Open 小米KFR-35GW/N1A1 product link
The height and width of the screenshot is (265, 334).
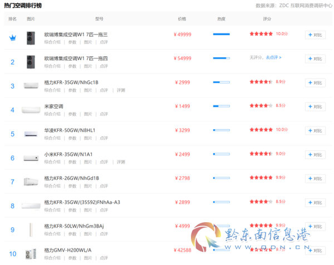pyautogui.click(x=68, y=154)
